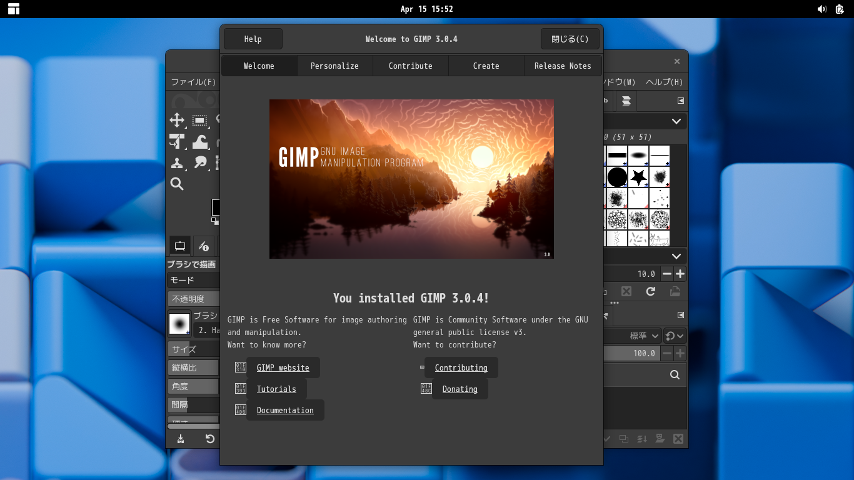Expand the brush filter dropdown chevron
Screen dimensions: 854x480
676,121
